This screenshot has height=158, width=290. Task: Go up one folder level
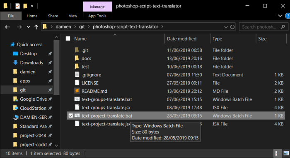36,27
